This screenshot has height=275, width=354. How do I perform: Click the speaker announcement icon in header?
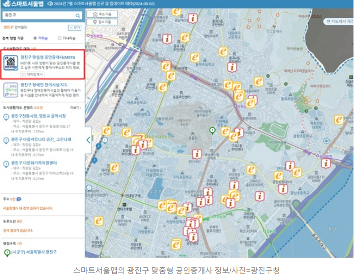coord(50,4)
